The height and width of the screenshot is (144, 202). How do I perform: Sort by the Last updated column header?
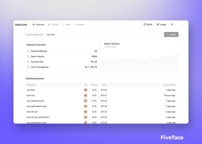point(169,85)
